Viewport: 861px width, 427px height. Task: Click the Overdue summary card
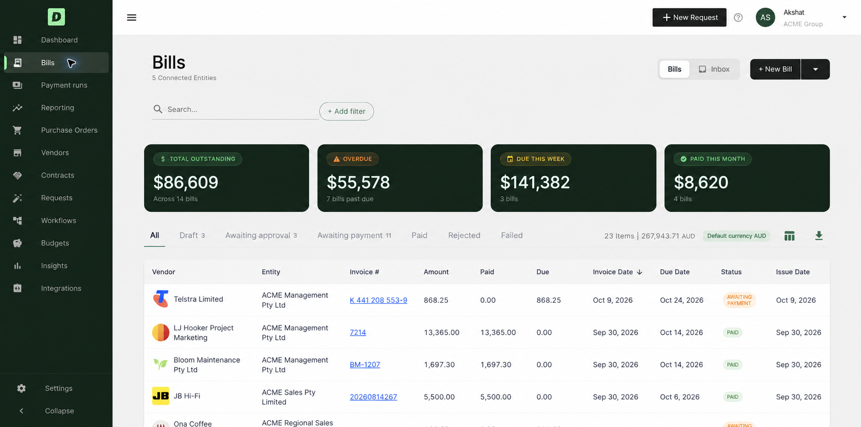tap(400, 178)
